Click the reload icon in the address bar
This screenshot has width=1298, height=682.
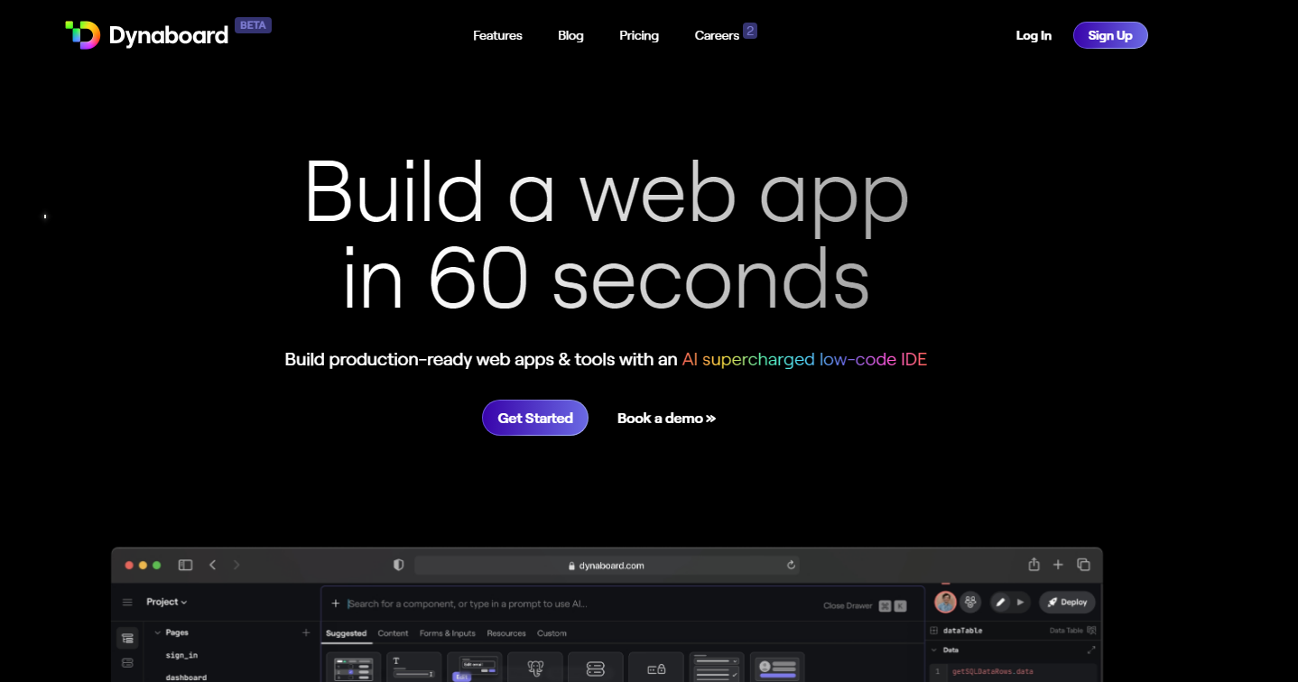791,566
